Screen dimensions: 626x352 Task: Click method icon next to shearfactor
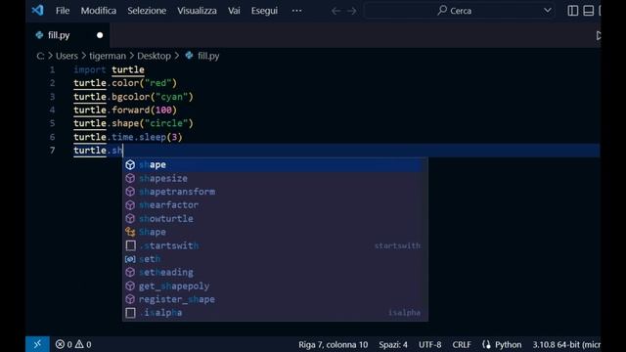pos(130,205)
